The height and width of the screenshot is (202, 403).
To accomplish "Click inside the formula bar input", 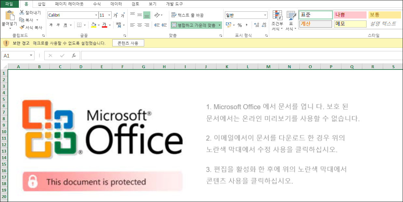I will tap(241, 56).
